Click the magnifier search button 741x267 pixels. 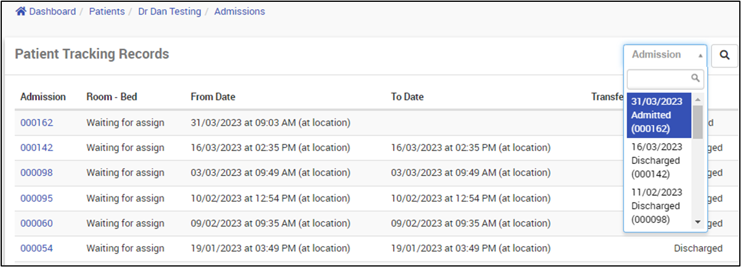click(724, 56)
